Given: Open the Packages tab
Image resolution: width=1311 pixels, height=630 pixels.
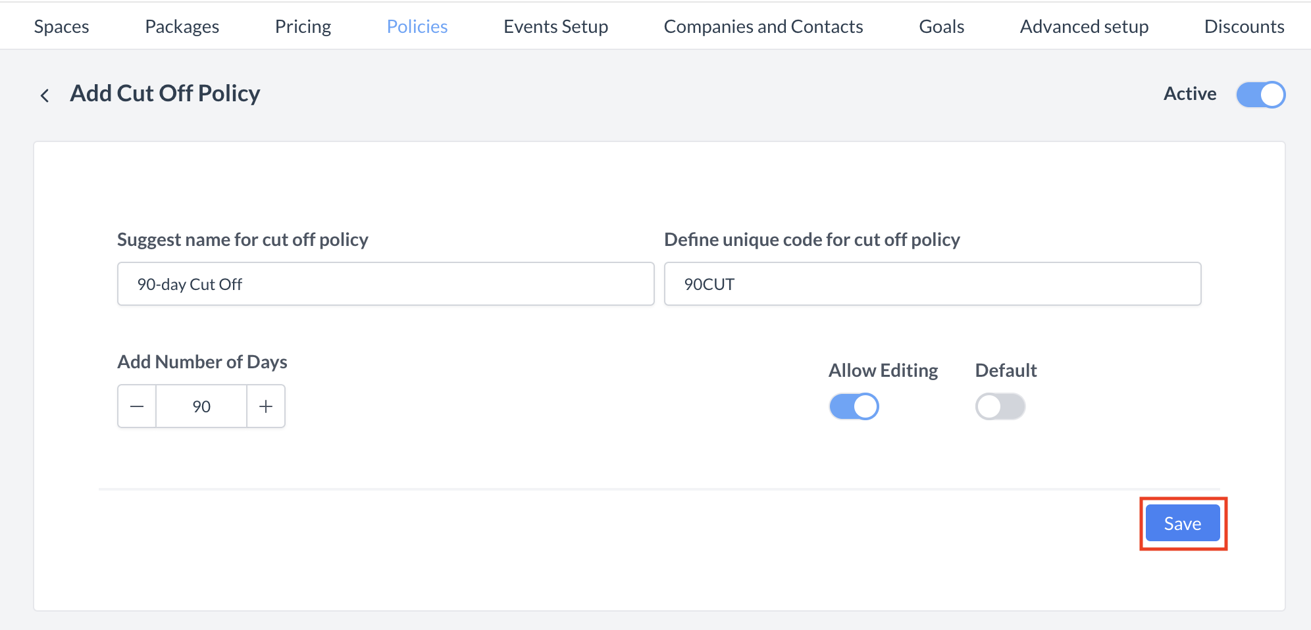Looking at the screenshot, I should pyautogui.click(x=182, y=26).
